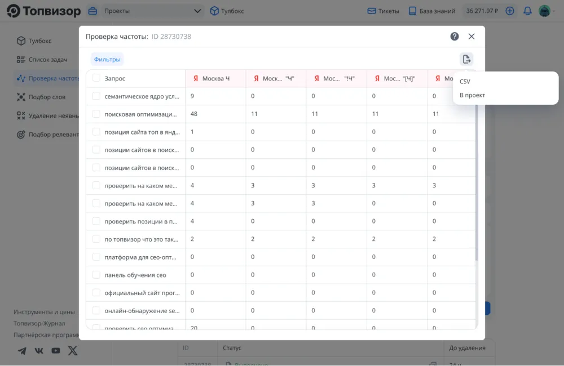Open Тулбокс in the sidebar
The height and width of the screenshot is (366, 564).
click(40, 41)
